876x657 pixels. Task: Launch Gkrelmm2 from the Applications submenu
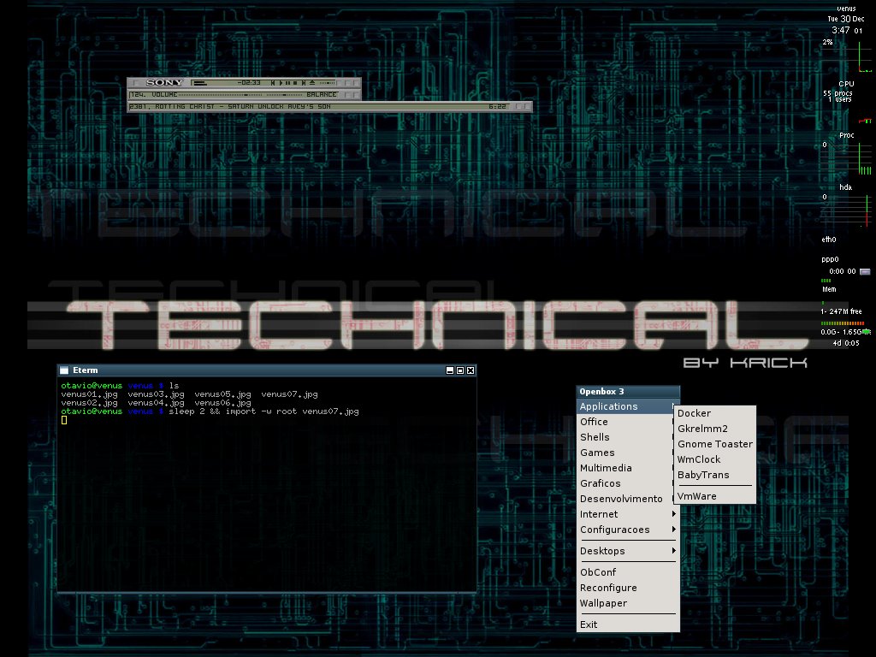(x=714, y=429)
